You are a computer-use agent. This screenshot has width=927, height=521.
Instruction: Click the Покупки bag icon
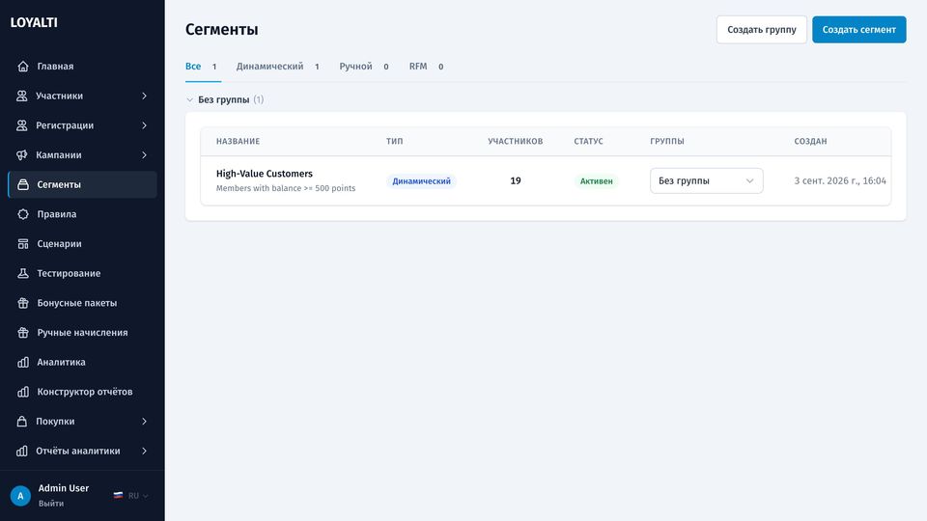(x=22, y=422)
